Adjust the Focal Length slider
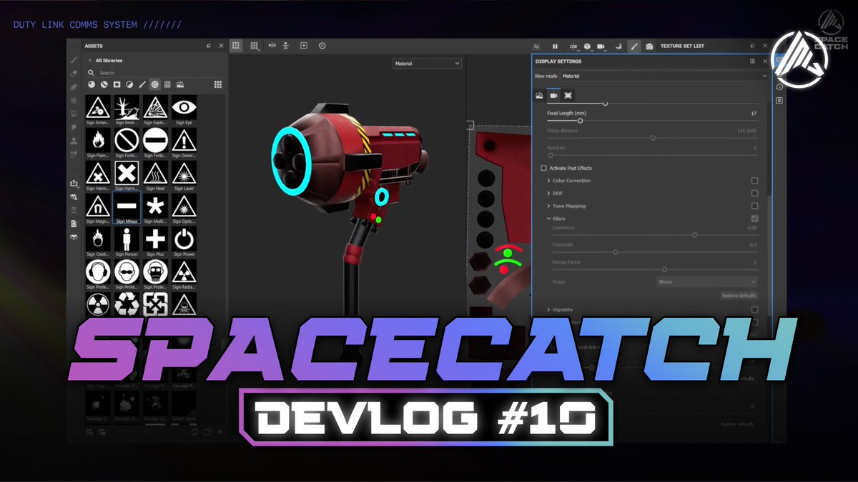This screenshot has height=482, width=858. 581,120
